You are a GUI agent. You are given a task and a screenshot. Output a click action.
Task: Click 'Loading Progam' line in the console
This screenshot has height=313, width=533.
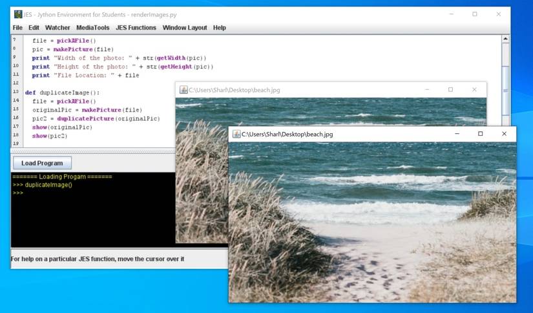(x=62, y=177)
